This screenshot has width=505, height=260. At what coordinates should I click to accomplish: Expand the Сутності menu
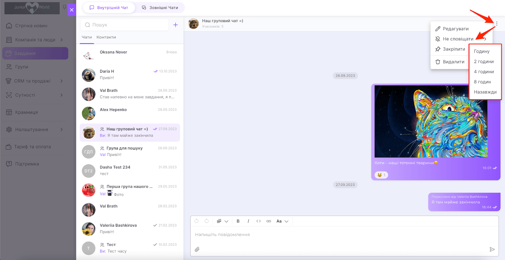point(35,95)
